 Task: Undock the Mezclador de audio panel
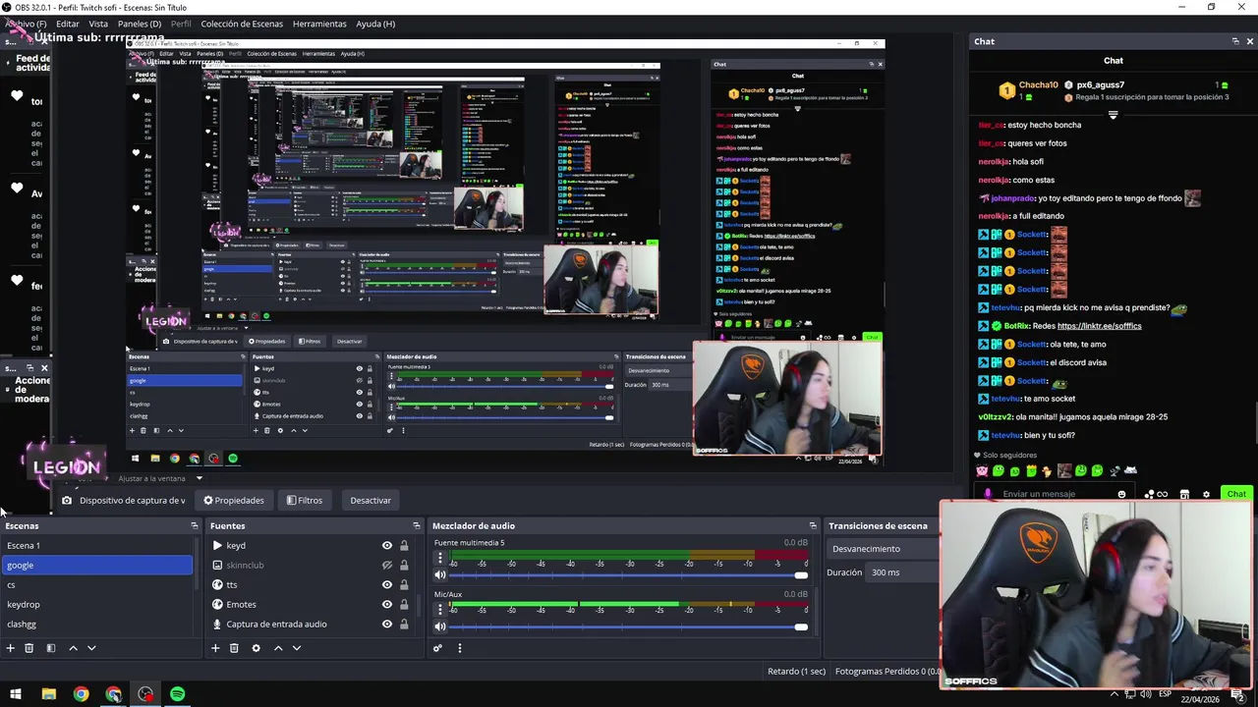point(813,525)
